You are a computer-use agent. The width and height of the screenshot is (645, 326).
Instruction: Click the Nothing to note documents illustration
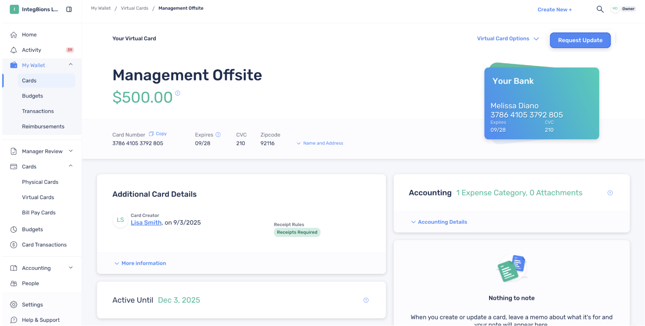(x=511, y=268)
